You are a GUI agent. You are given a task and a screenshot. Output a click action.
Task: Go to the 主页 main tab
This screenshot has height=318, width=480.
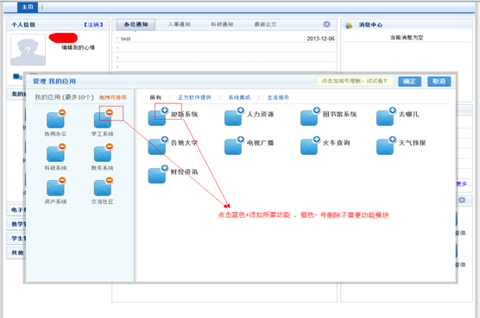pyautogui.click(x=28, y=7)
